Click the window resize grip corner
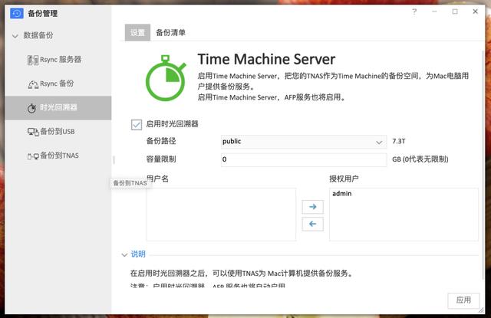 pos(481,310)
